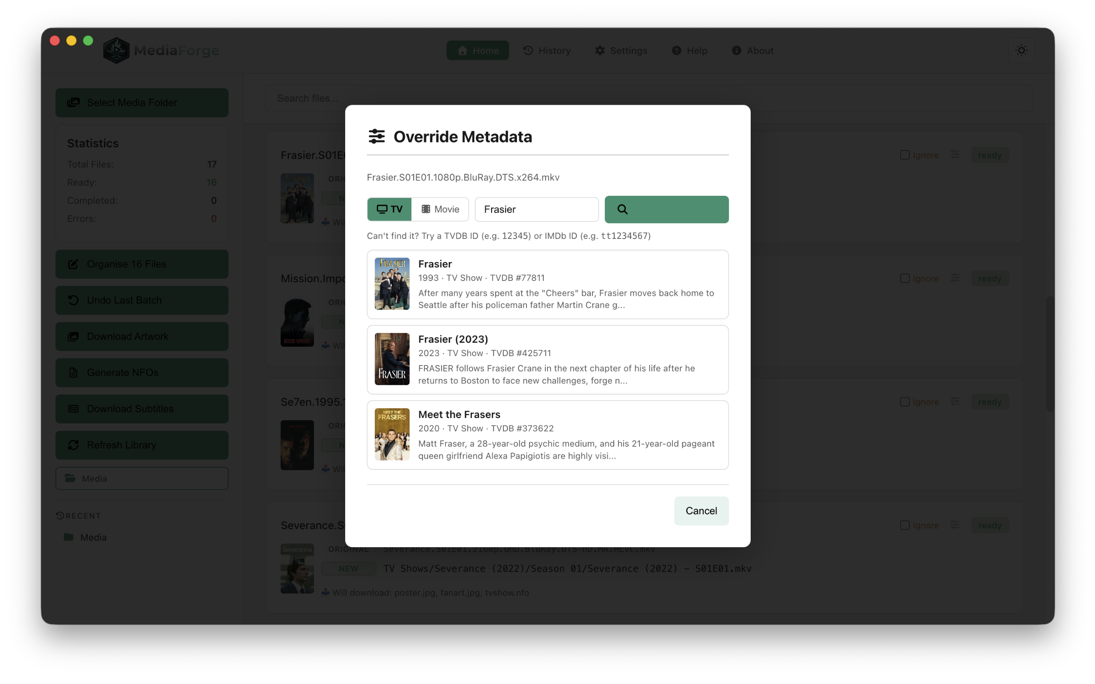Click the Select Media Folder button
Viewport: 1095px width, 684px height.
click(x=142, y=102)
